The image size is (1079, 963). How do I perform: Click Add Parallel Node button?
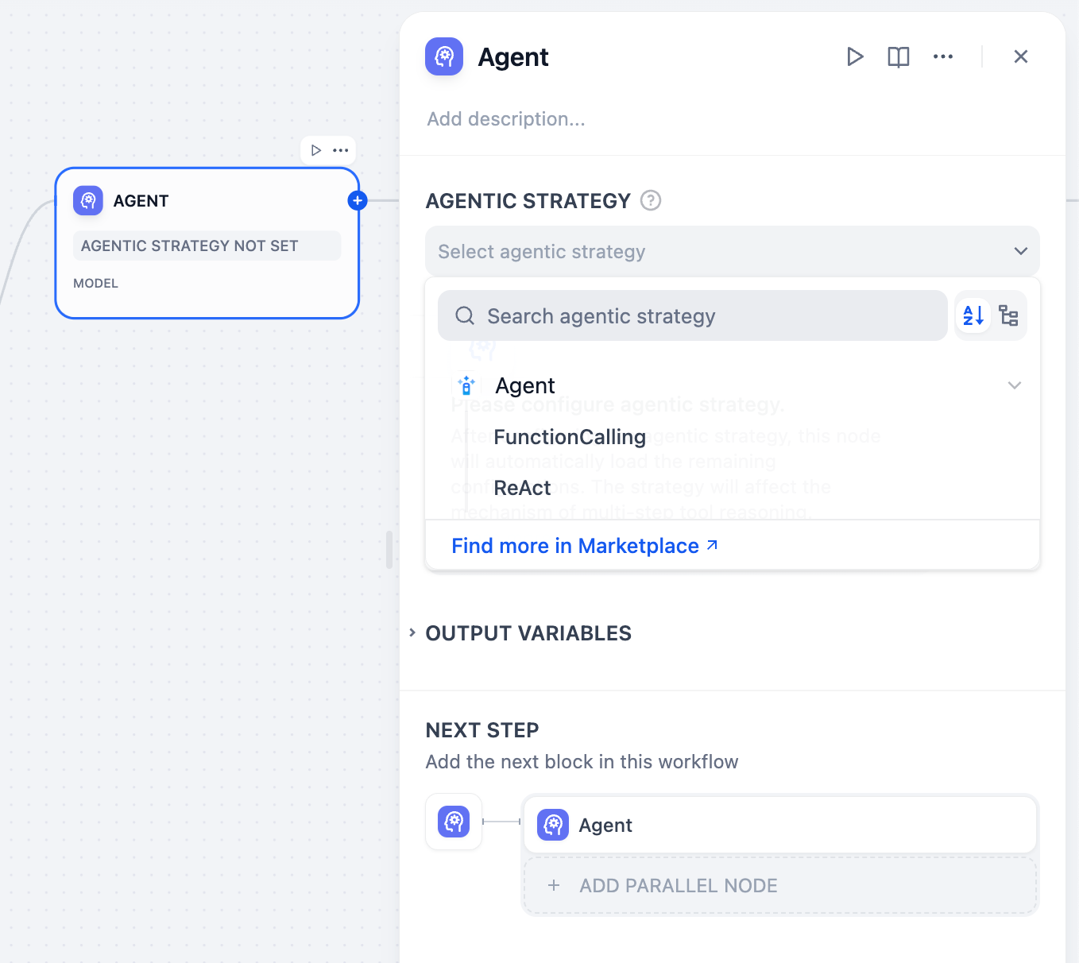(x=779, y=885)
